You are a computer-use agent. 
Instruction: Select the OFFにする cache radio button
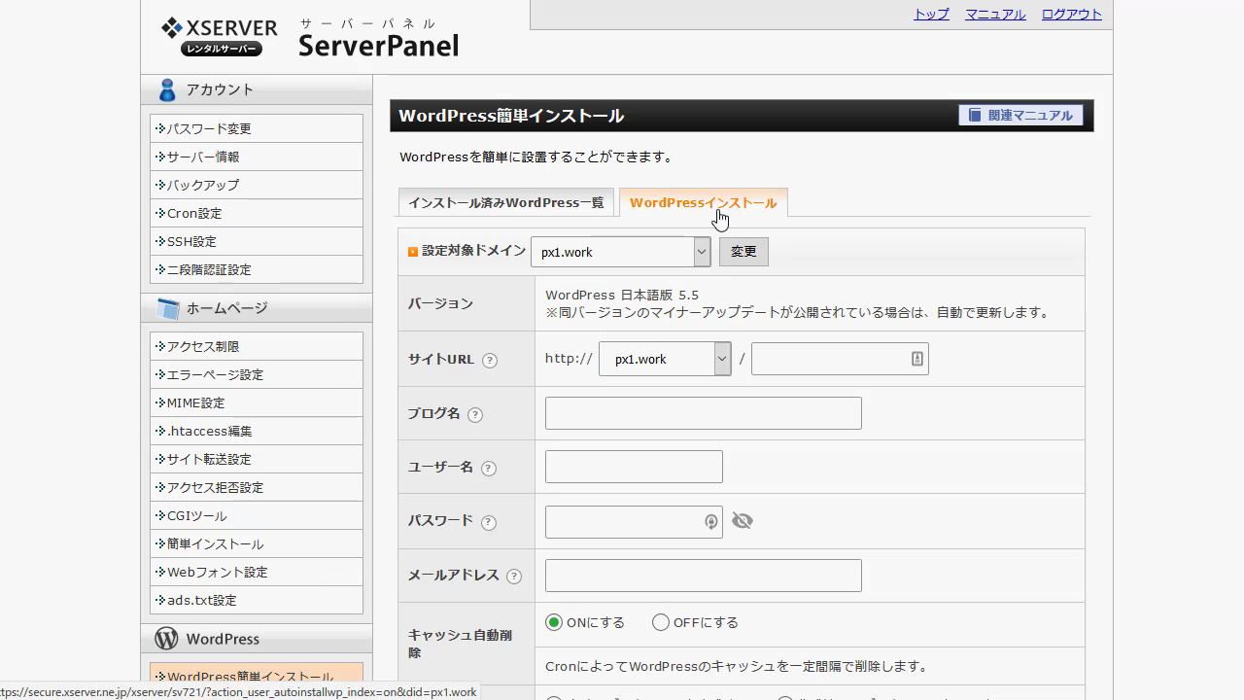(661, 622)
